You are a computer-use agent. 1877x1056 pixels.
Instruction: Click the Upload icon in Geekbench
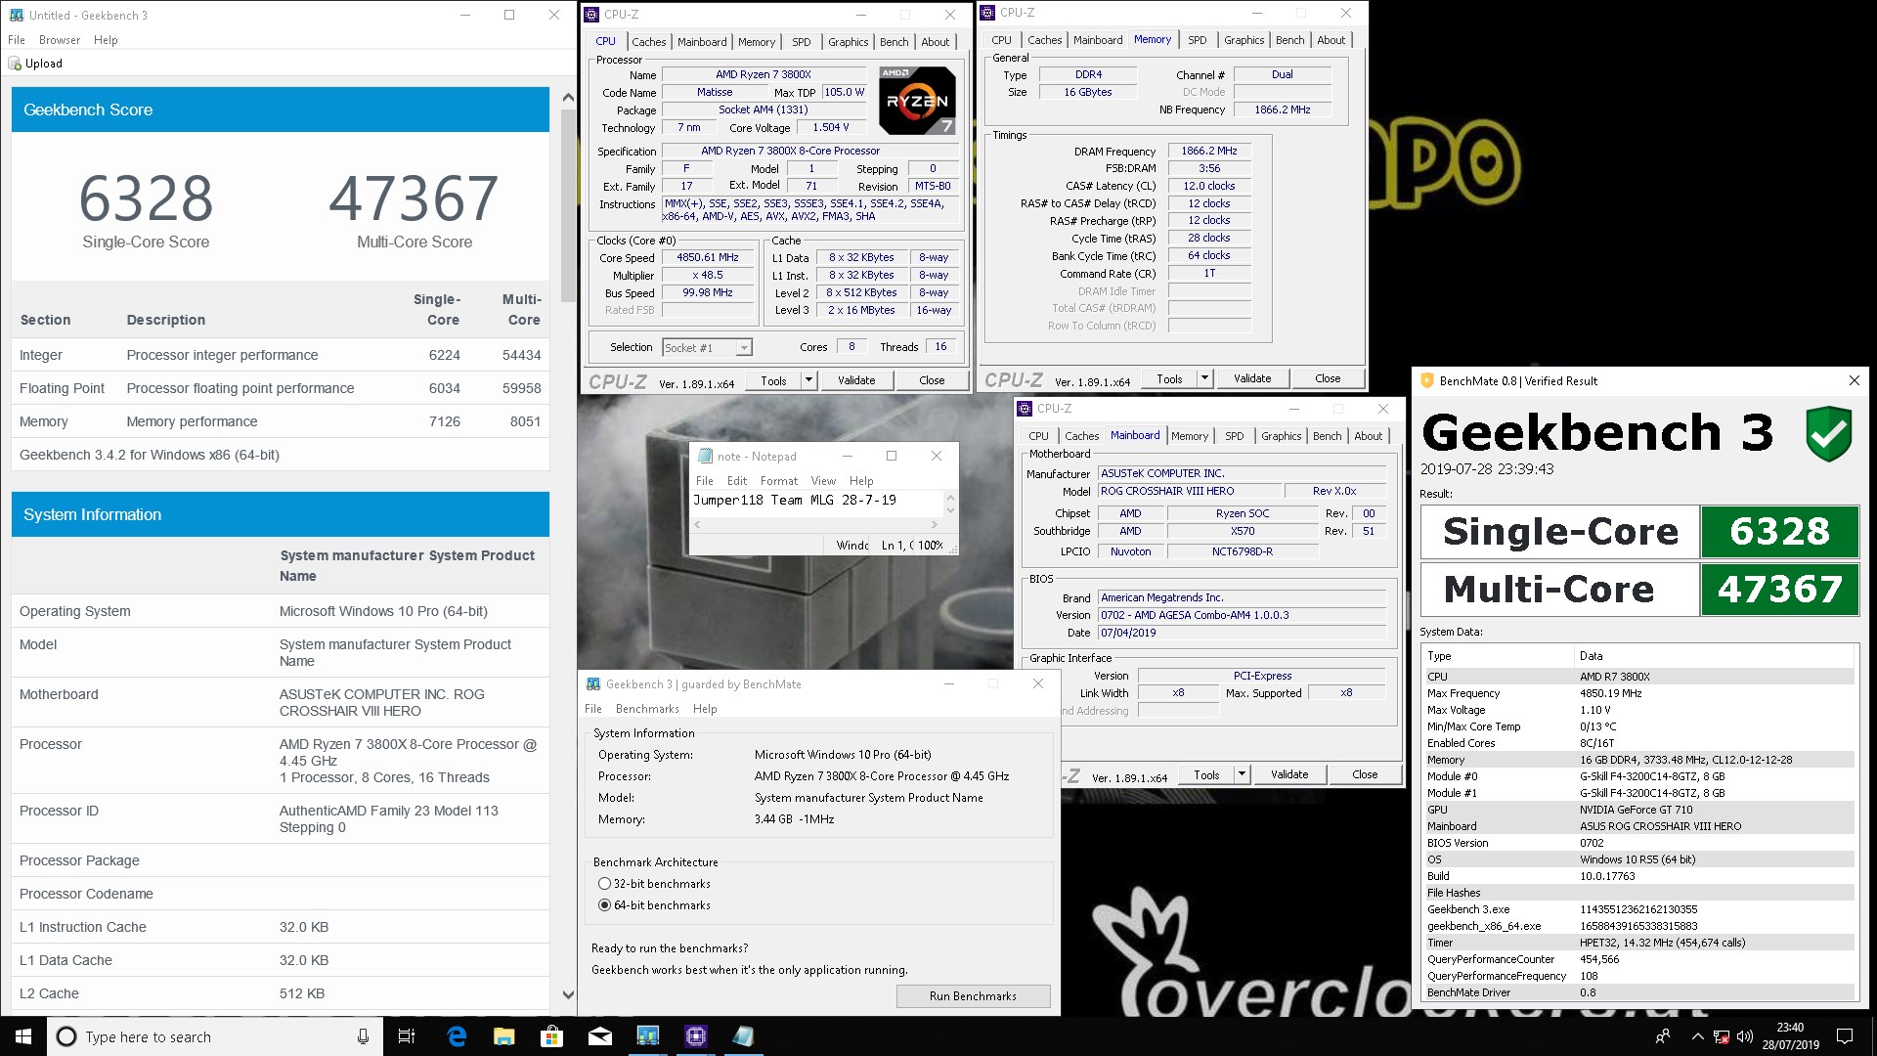point(15,64)
